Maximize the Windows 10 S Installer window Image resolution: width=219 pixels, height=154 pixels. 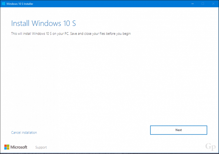click(x=203, y=4)
